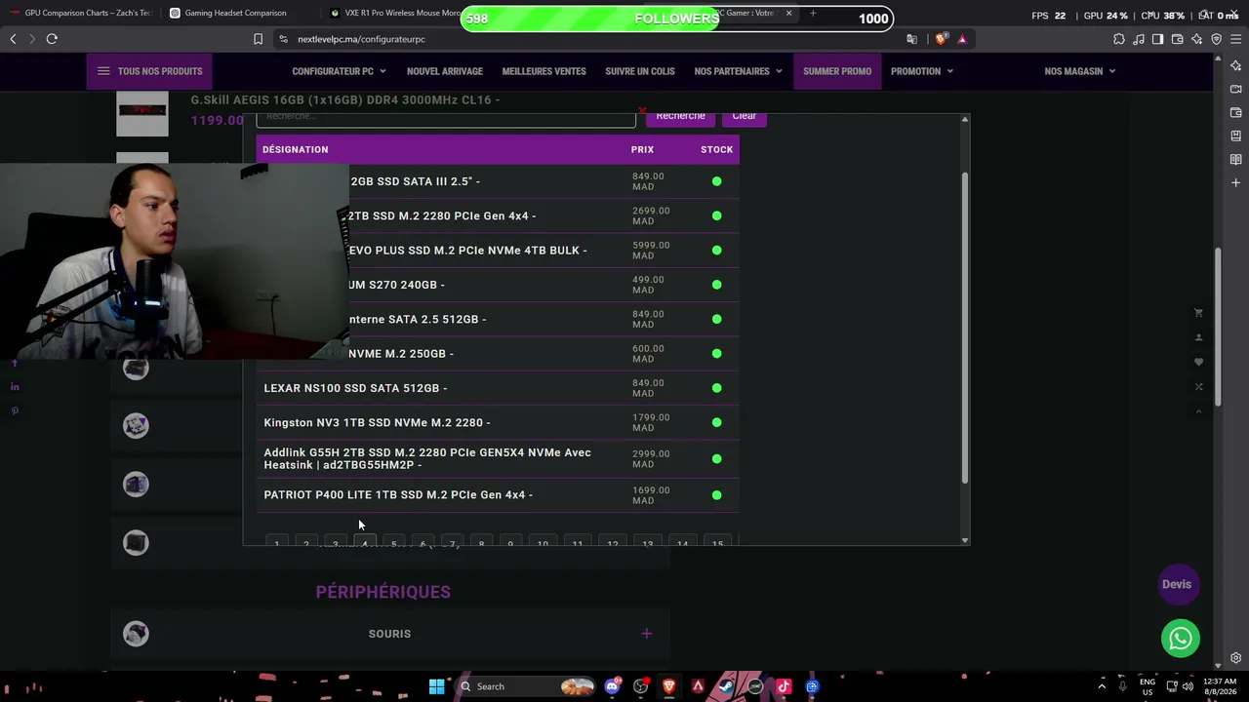
Task: Open the Nouvel Arrivage menu item
Action: click(445, 71)
